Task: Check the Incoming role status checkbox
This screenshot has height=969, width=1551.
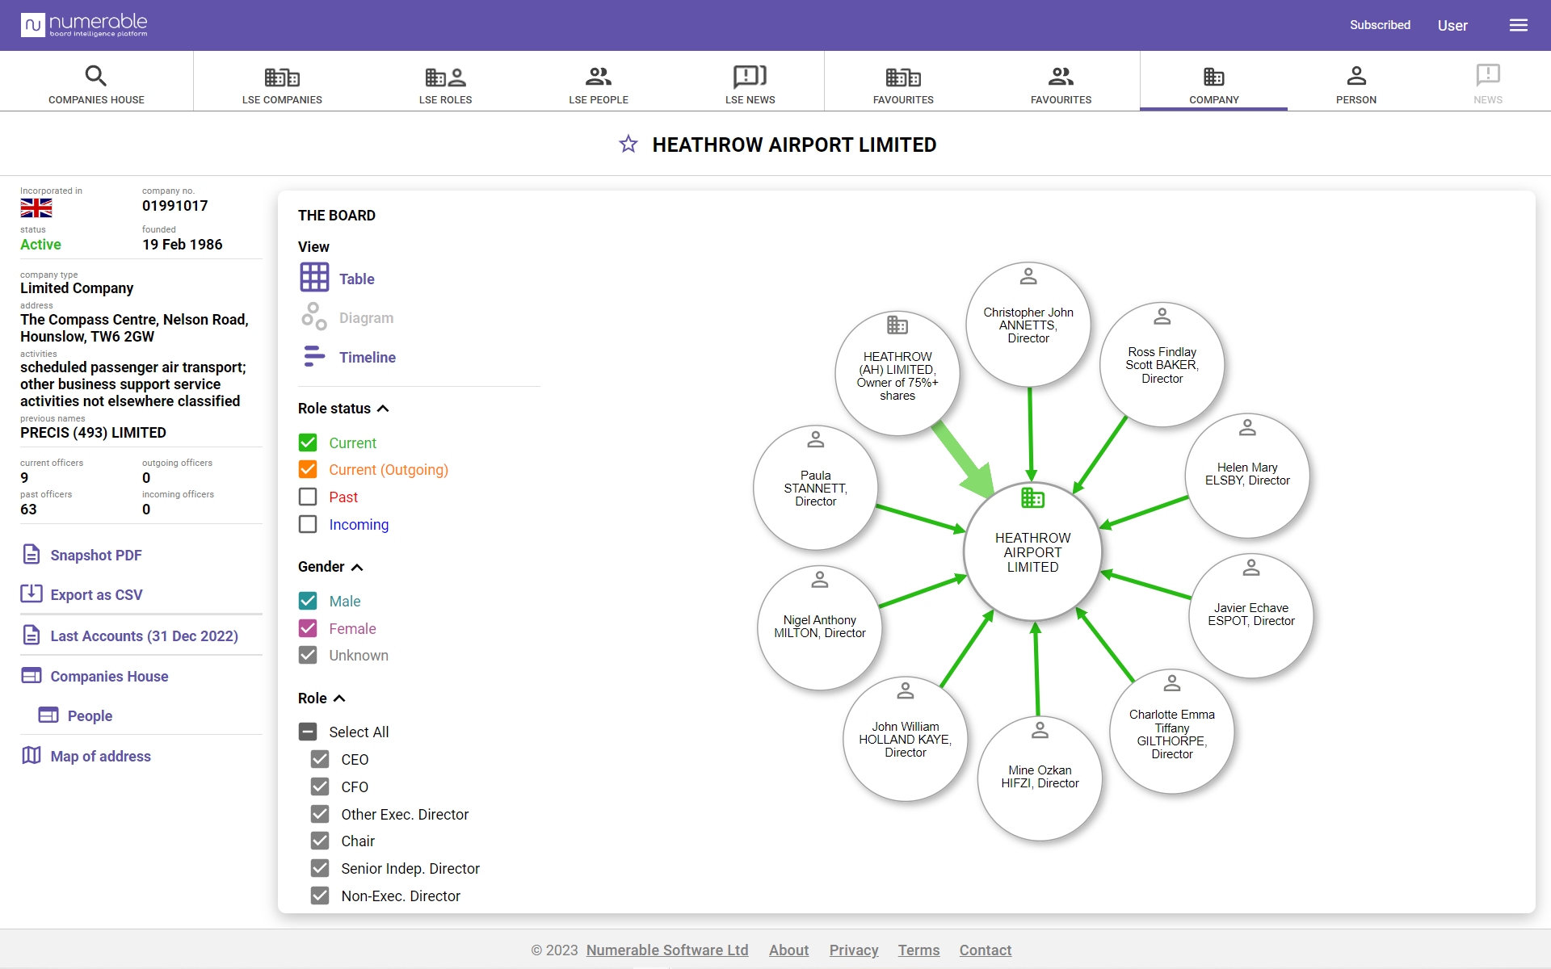Action: point(308,524)
